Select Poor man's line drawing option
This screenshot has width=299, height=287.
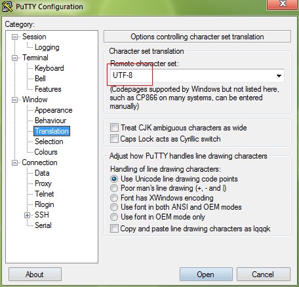[x=114, y=188]
